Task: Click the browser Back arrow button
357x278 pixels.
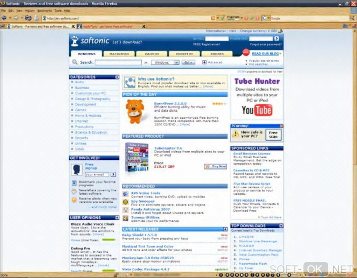Action: (x=4, y=18)
